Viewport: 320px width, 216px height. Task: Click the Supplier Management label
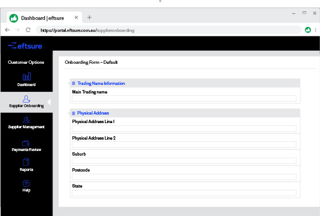[x=26, y=127]
